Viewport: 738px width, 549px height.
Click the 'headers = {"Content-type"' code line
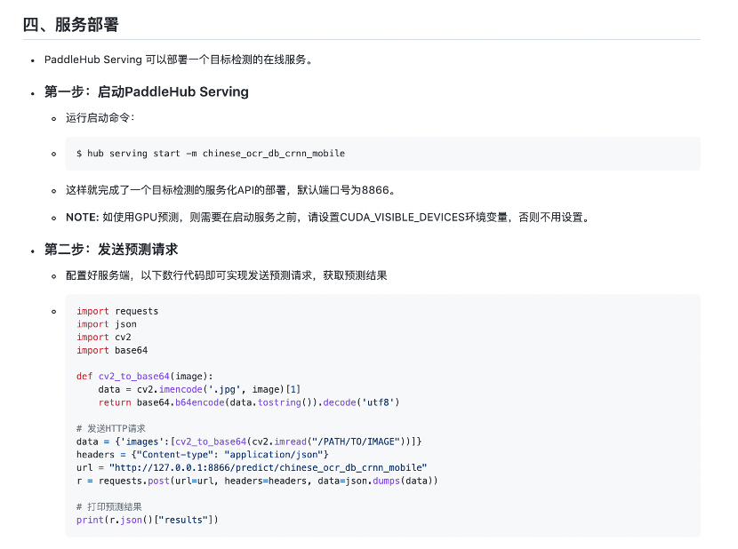tap(203, 455)
